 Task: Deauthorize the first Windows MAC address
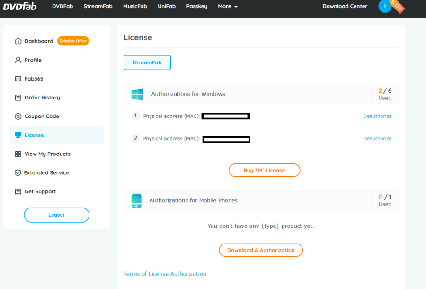click(x=377, y=116)
